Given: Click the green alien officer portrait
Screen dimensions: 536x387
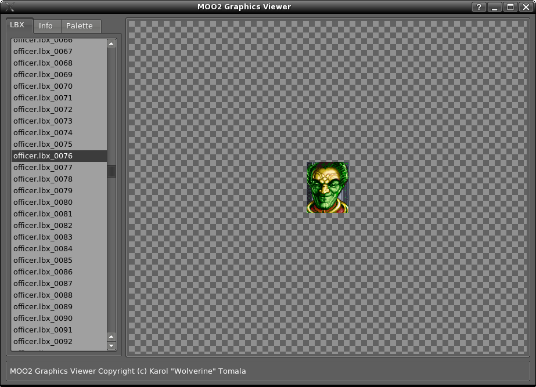Looking at the screenshot, I should [328, 187].
